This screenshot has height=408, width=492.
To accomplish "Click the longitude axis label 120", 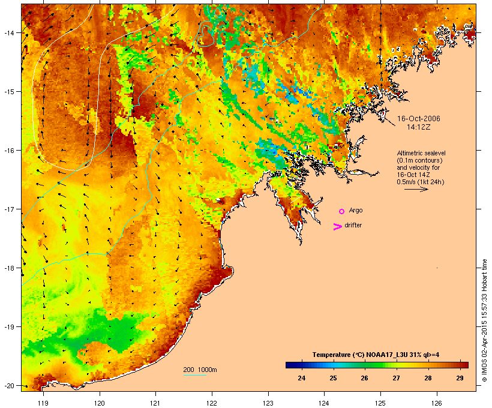I will pyautogui.click(x=100, y=403).
